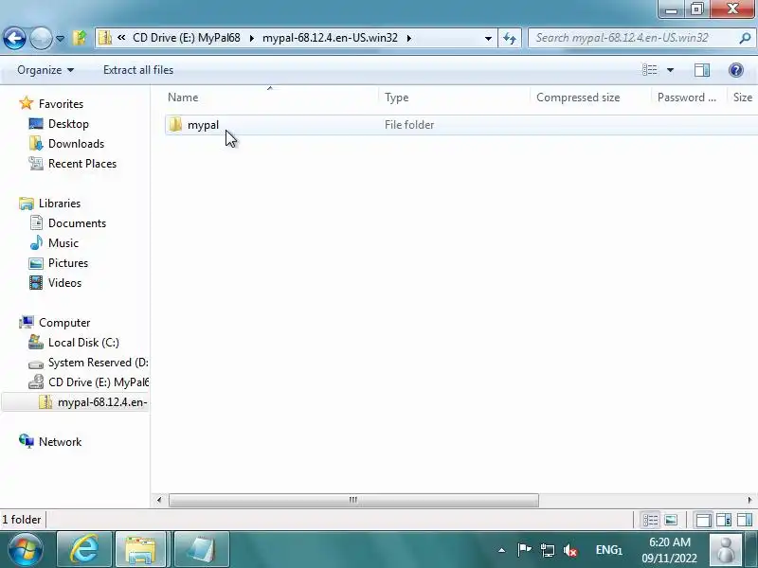758x568 pixels.
Task: Toggle the preview pane button
Action: click(x=702, y=70)
